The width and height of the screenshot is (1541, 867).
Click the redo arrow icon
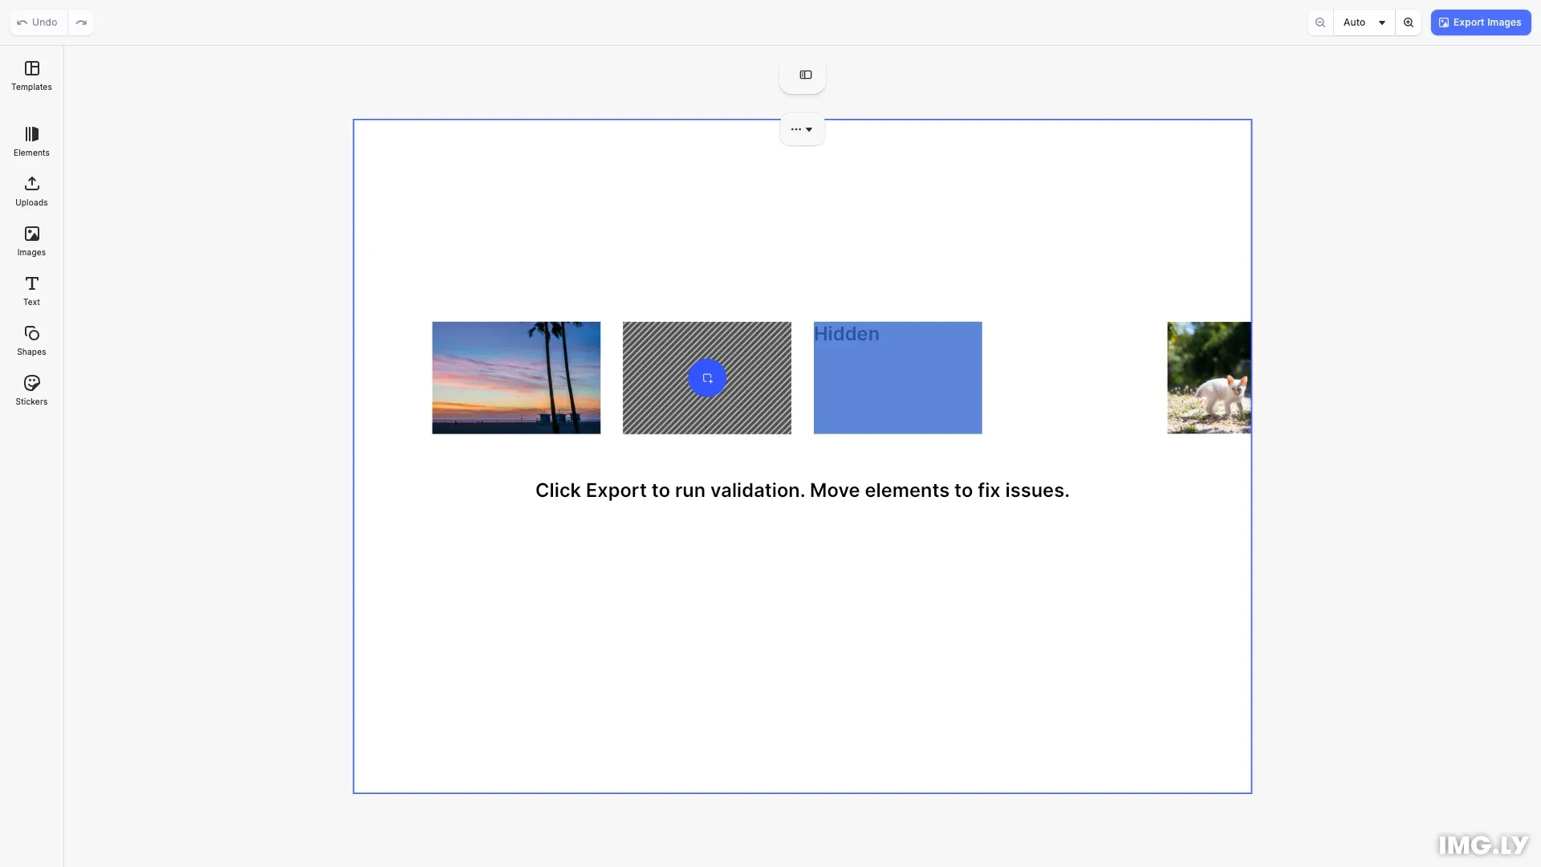pyautogui.click(x=81, y=22)
